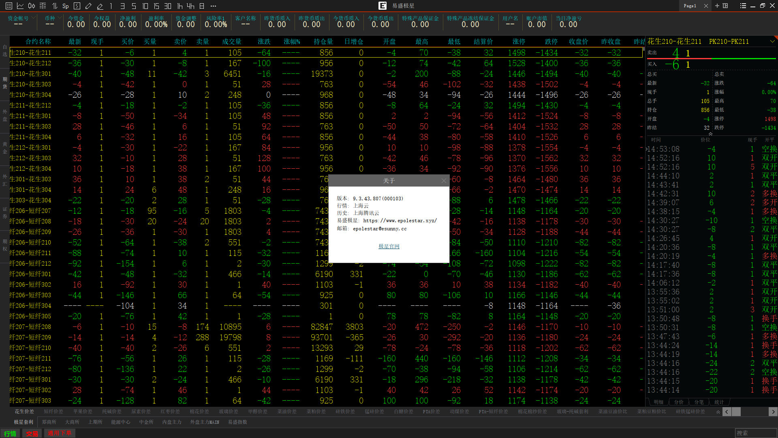Select the 15-minute period button
This screenshot has width=778, height=438.
click(156, 6)
